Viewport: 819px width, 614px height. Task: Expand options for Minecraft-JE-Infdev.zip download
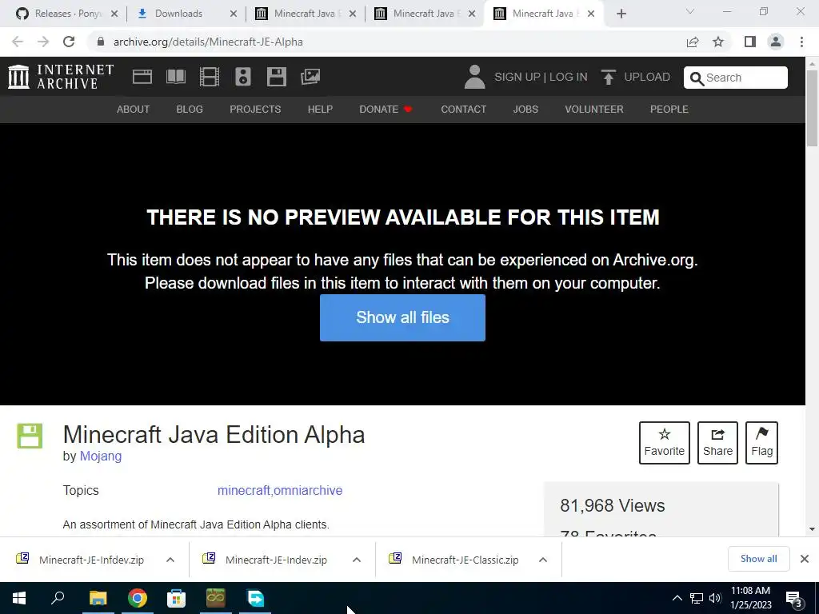tap(170, 560)
